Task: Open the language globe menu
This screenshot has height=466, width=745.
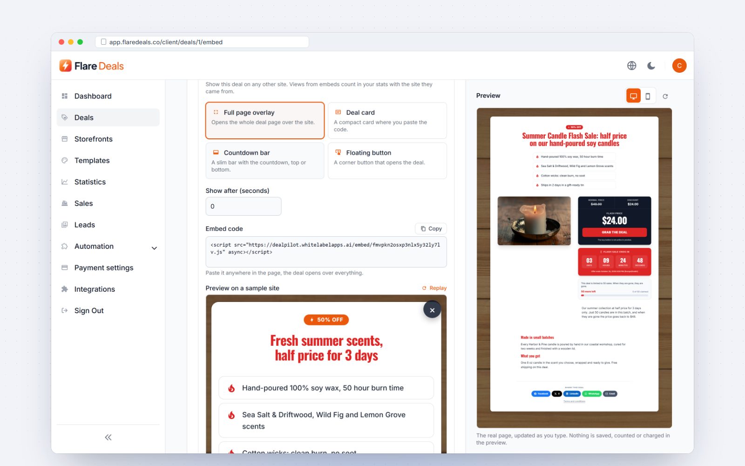Action: click(631, 66)
